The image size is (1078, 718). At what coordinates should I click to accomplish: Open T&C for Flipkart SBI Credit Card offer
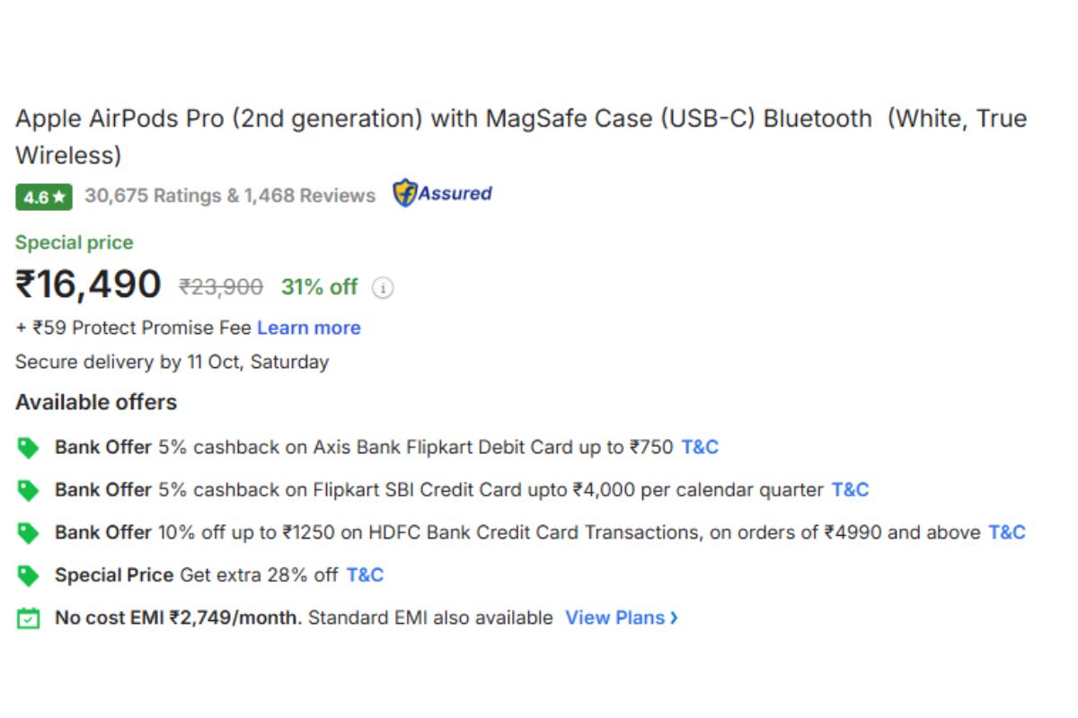pos(850,490)
